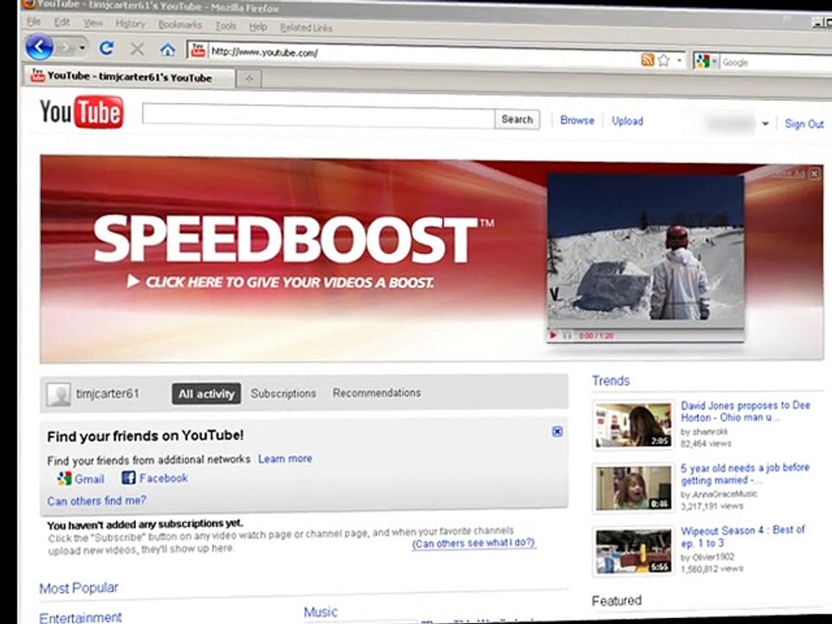Screen dimensions: 832x624
Task: Open the Help menu
Action: [258, 27]
